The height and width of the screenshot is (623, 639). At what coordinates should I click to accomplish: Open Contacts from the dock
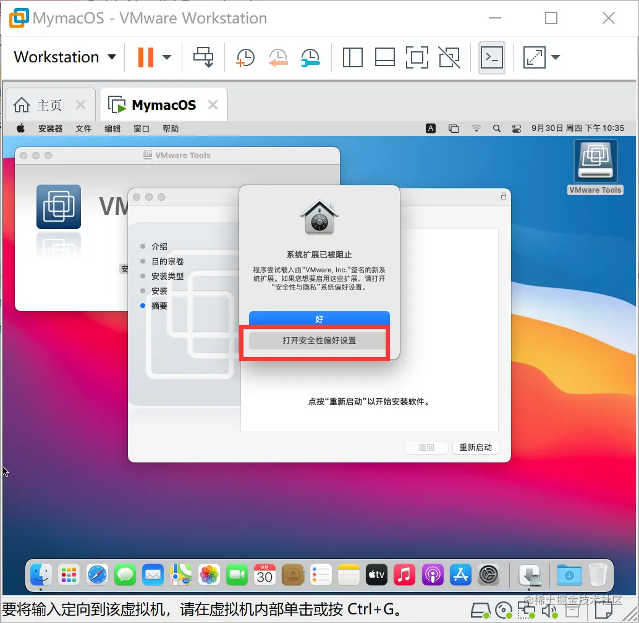(x=293, y=575)
